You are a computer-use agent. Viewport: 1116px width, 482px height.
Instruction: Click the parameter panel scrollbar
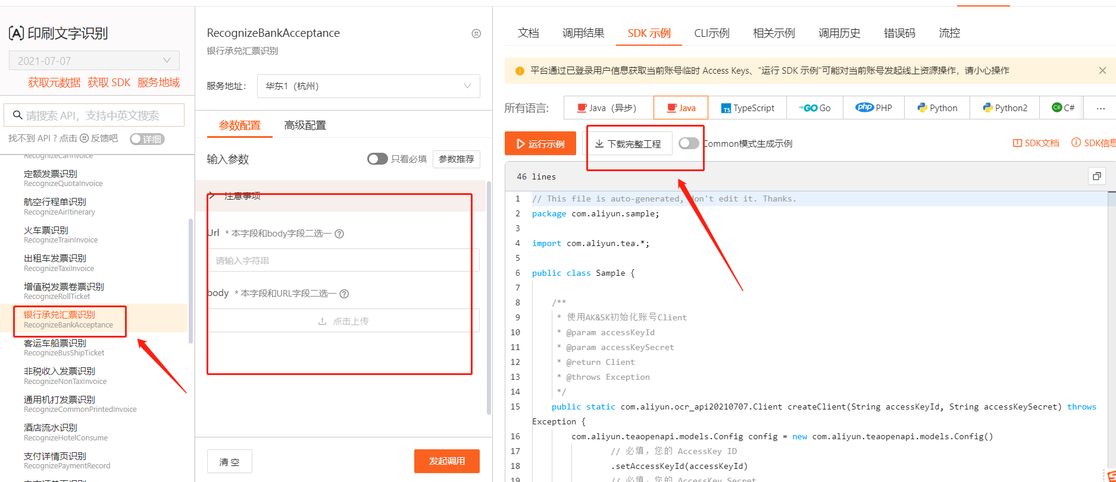click(489, 297)
